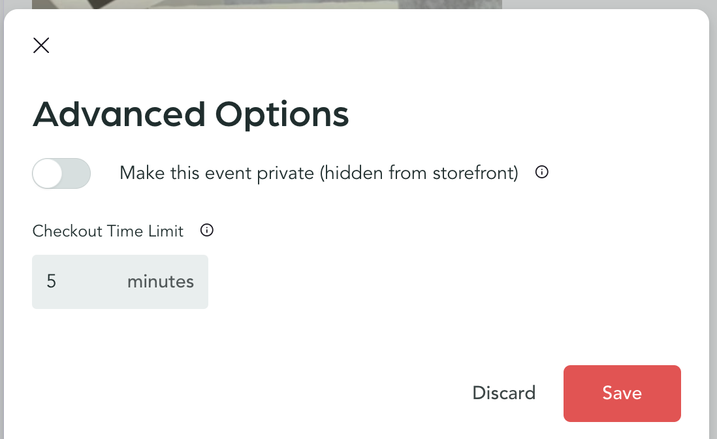Close the Advanced Options dialog

(x=41, y=45)
